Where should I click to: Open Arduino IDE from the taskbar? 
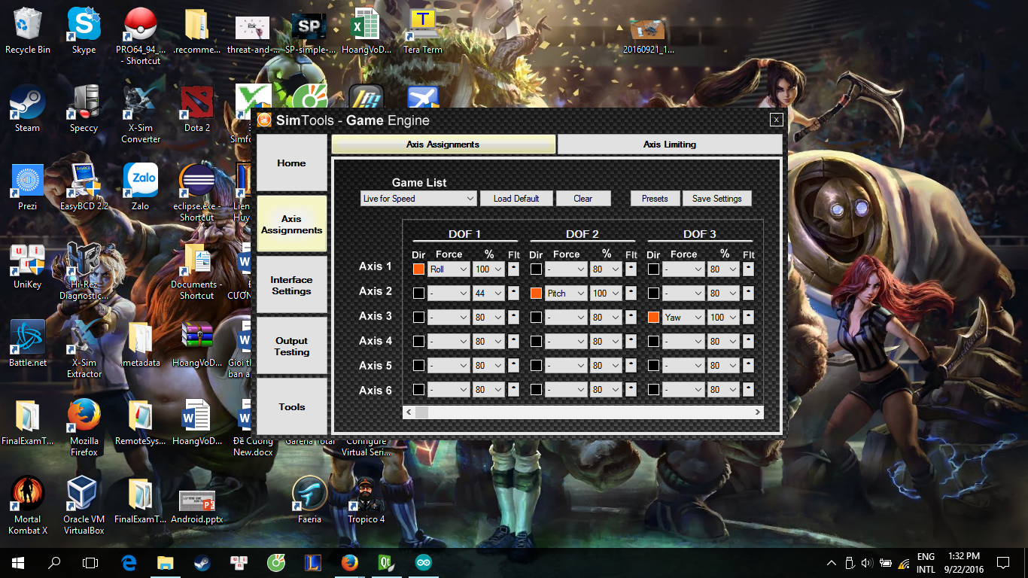[423, 562]
